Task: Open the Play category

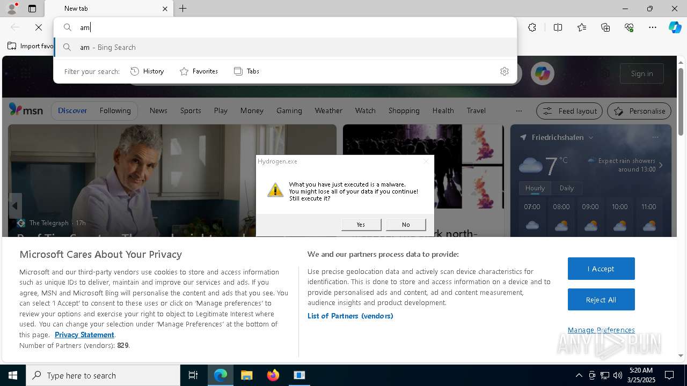Action: click(221, 110)
